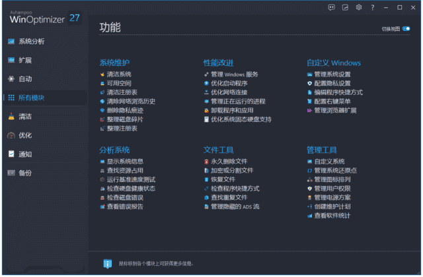Open the feedback chat icon in title bar
This screenshot has width=423, height=277.
click(331, 7)
